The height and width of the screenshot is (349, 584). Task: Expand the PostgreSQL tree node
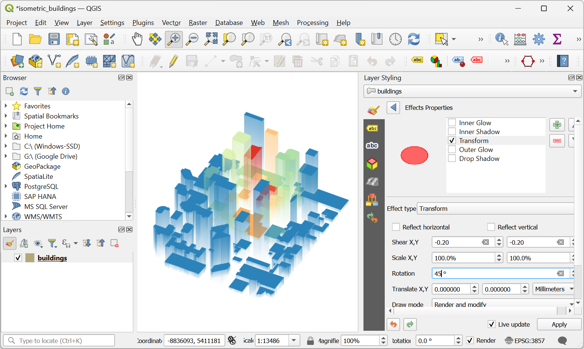(6, 186)
